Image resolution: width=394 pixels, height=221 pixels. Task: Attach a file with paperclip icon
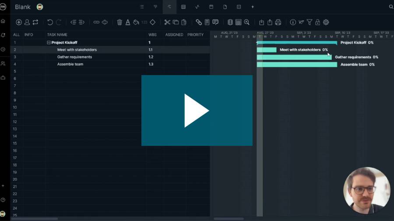199,22
